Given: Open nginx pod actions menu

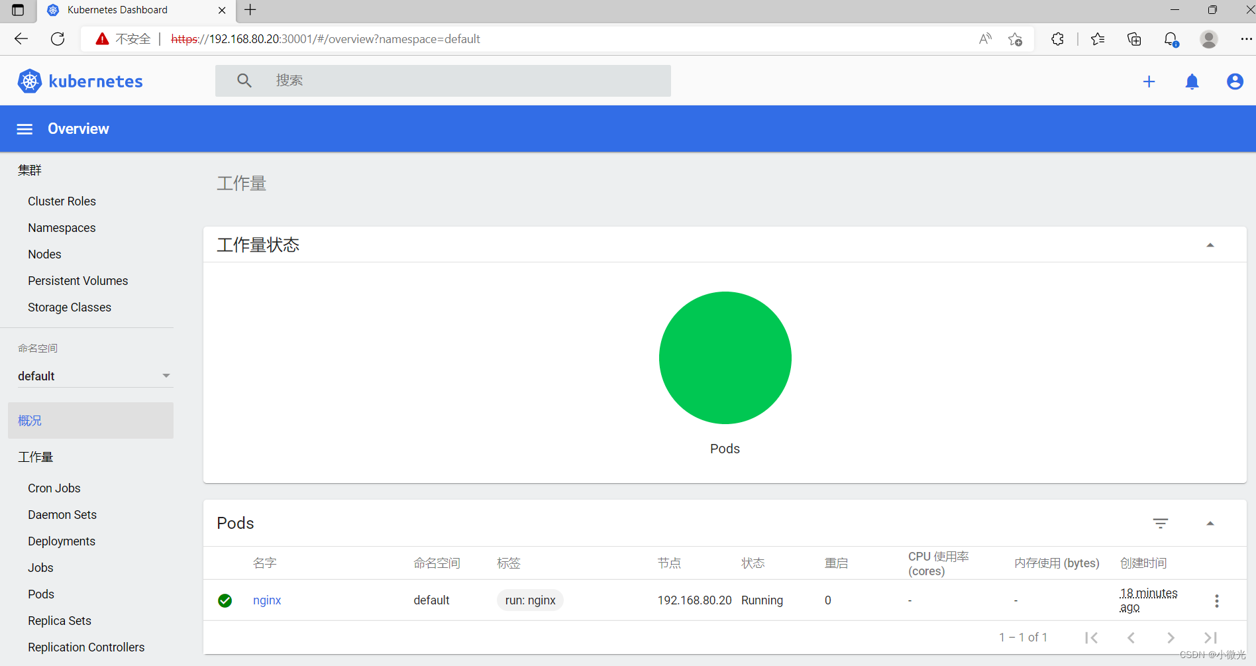Looking at the screenshot, I should pos(1217,600).
